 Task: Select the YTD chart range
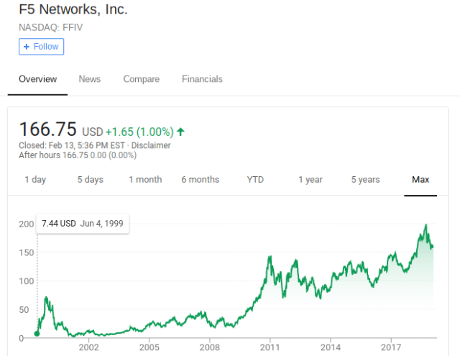pos(255,180)
